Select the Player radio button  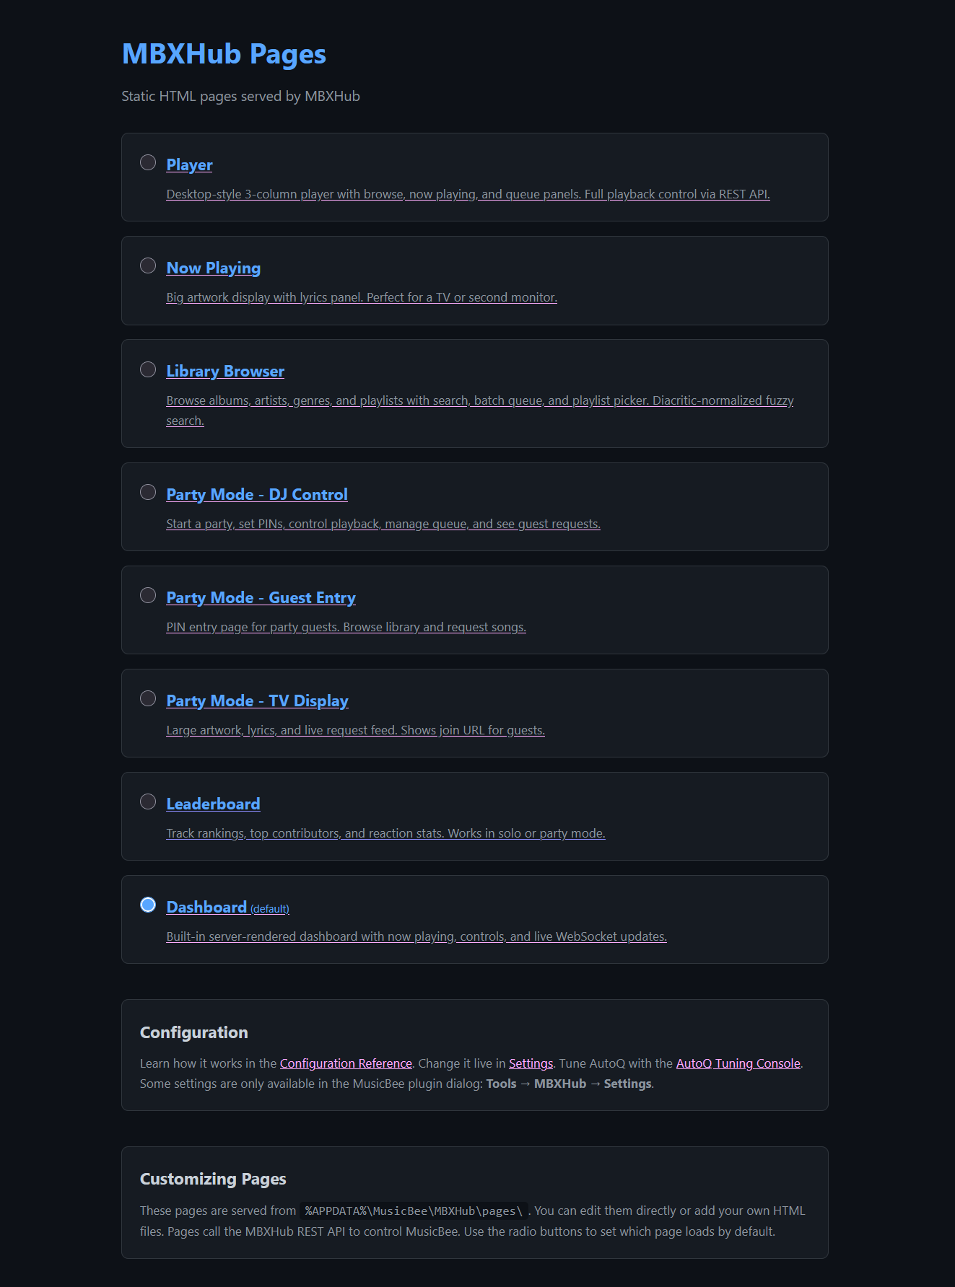[x=149, y=162]
